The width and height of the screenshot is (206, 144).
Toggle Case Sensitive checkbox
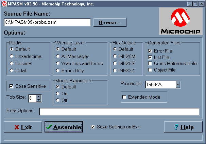tap(11, 86)
